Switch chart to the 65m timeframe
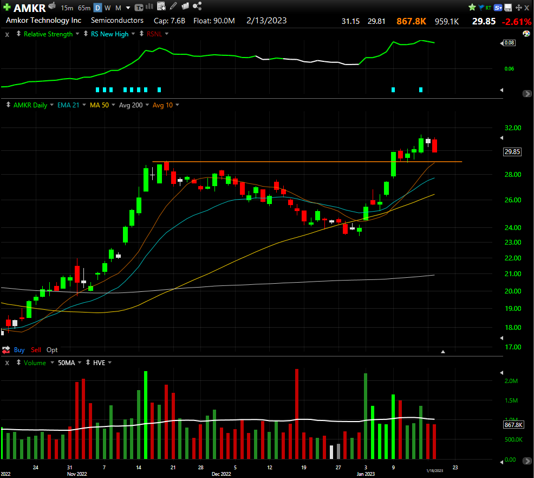534x478 pixels. point(84,8)
